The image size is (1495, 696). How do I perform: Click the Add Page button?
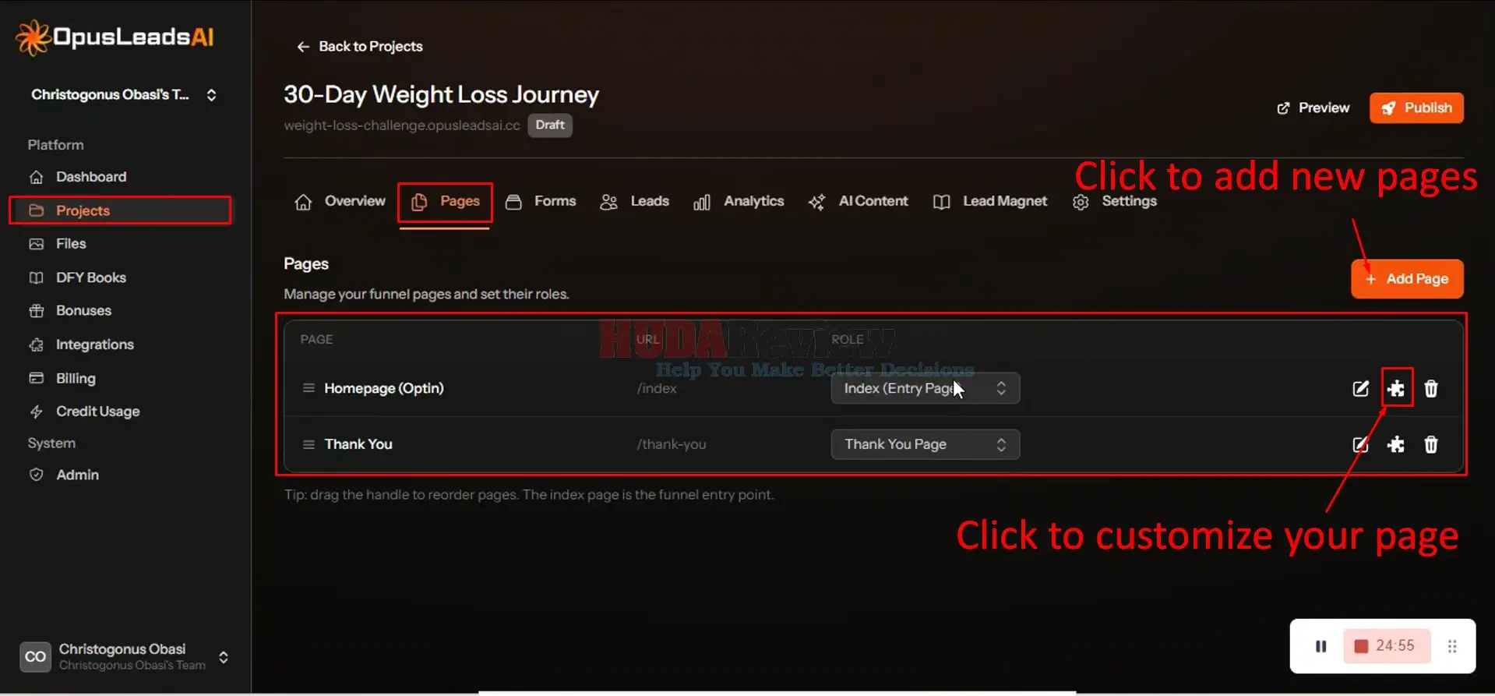pyautogui.click(x=1407, y=279)
